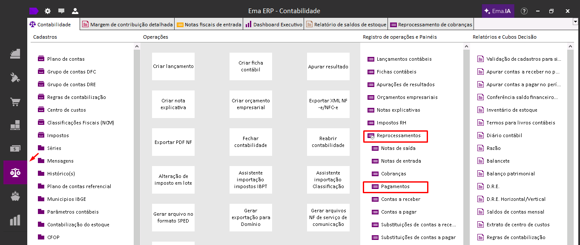The width and height of the screenshot is (580, 245).
Task: Select Pagamentos under Reprocessamentos
Action: [x=395, y=186]
